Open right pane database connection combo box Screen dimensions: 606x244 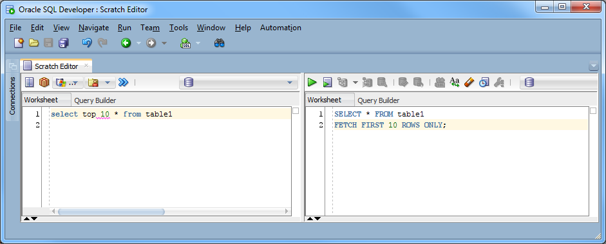point(559,82)
